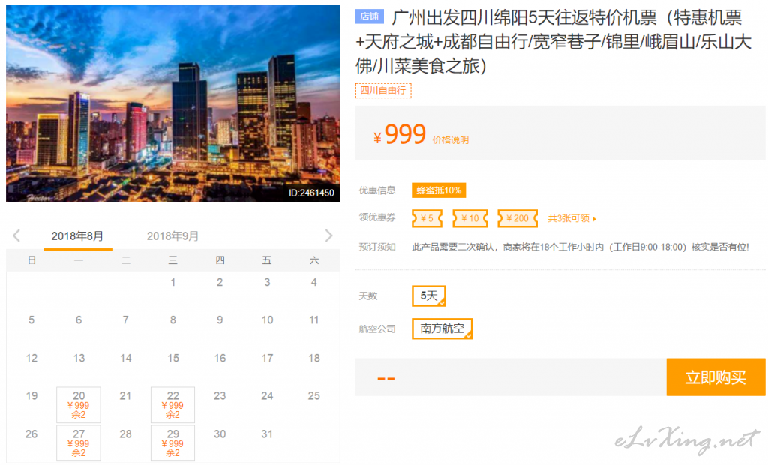Click the 立即购买 buy now button
The image size is (768, 465).
715,377
